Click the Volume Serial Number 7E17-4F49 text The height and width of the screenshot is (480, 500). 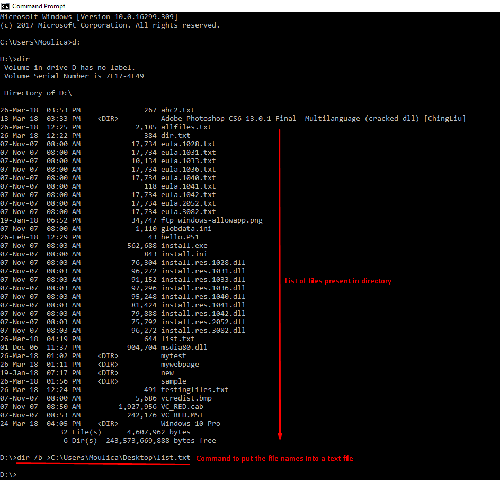[74, 76]
